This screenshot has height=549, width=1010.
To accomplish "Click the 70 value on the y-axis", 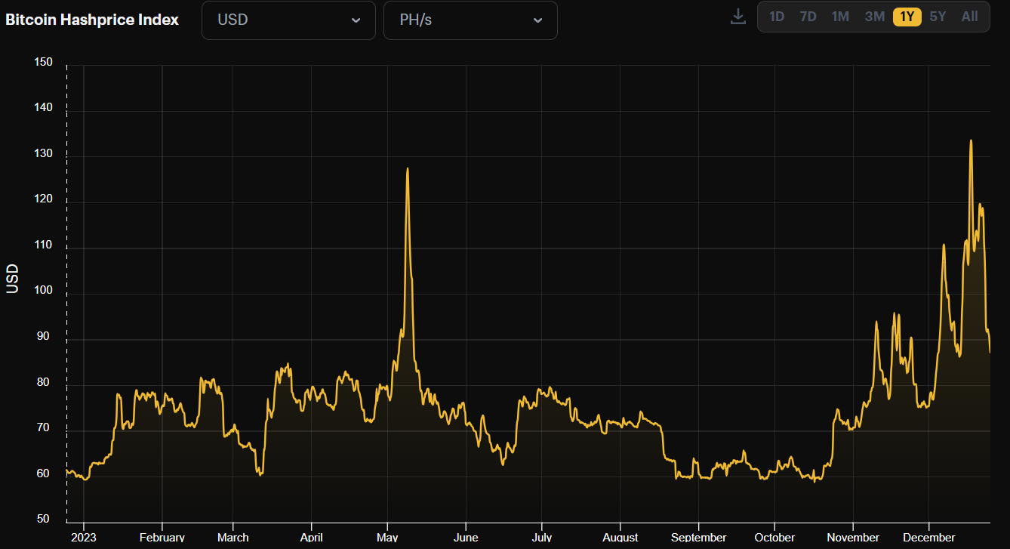I will click(x=44, y=427).
